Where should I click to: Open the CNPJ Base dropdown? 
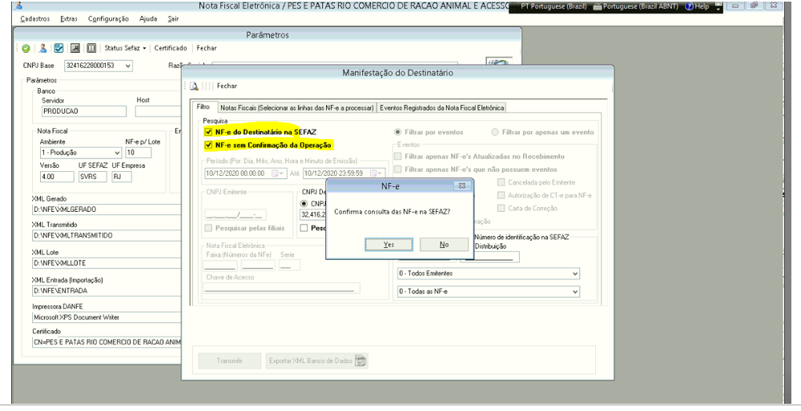[x=127, y=66]
